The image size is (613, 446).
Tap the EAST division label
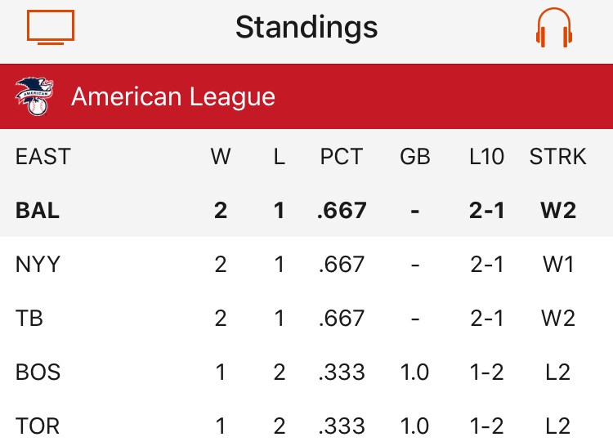click(x=43, y=156)
